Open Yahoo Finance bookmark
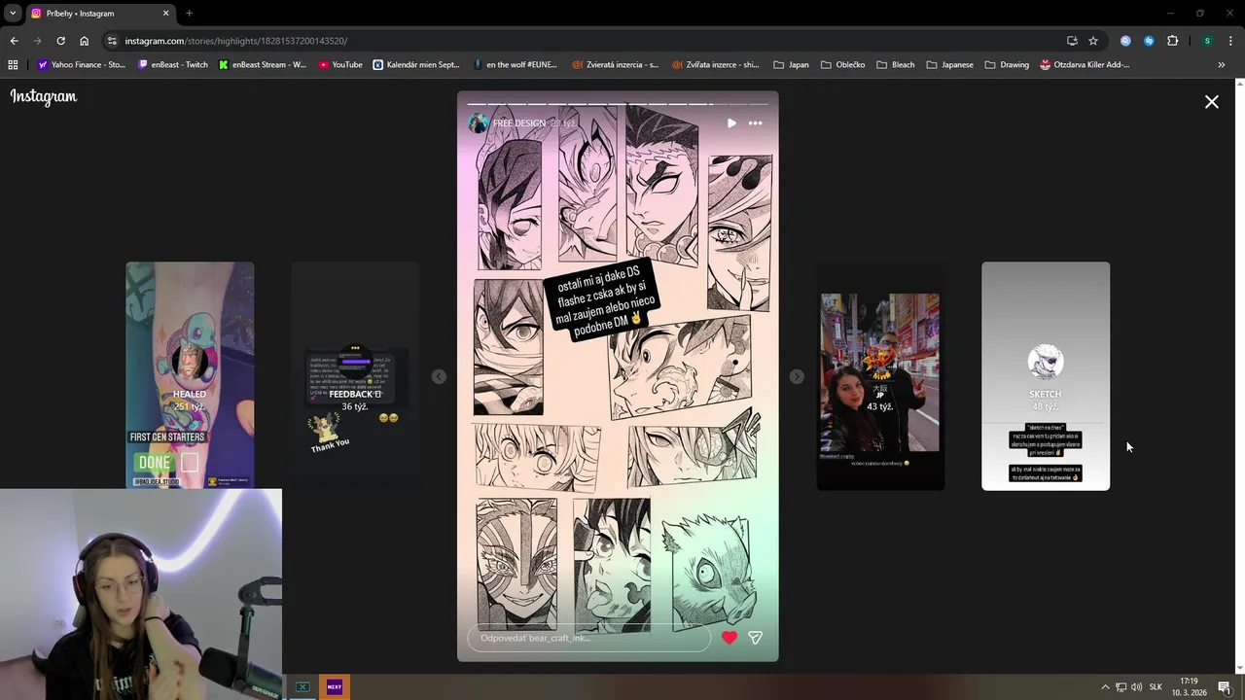Image resolution: width=1245 pixels, height=700 pixels. coord(82,65)
